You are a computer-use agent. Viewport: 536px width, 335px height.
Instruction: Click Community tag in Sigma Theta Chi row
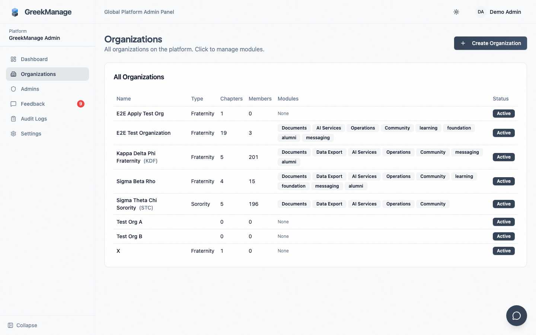pos(433,204)
